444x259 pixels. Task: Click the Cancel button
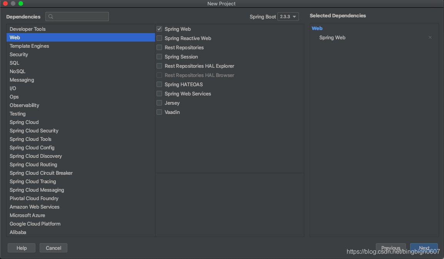click(53, 248)
